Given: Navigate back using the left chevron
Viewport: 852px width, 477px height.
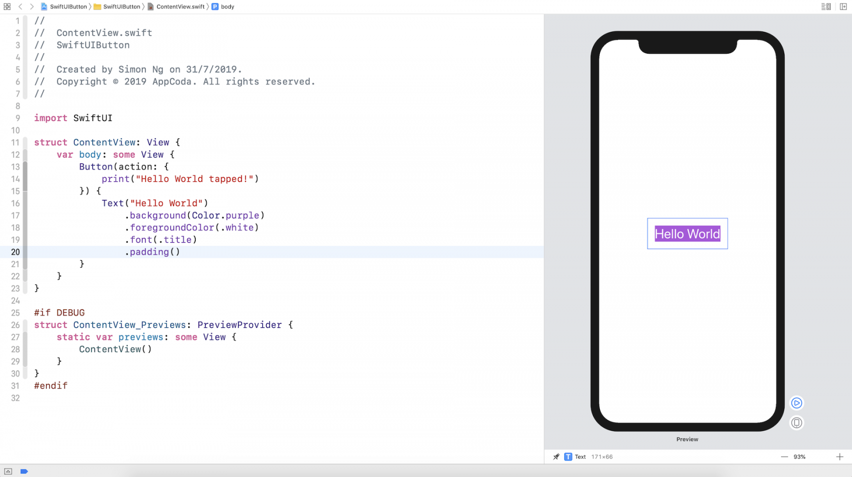Looking at the screenshot, I should pos(20,7).
